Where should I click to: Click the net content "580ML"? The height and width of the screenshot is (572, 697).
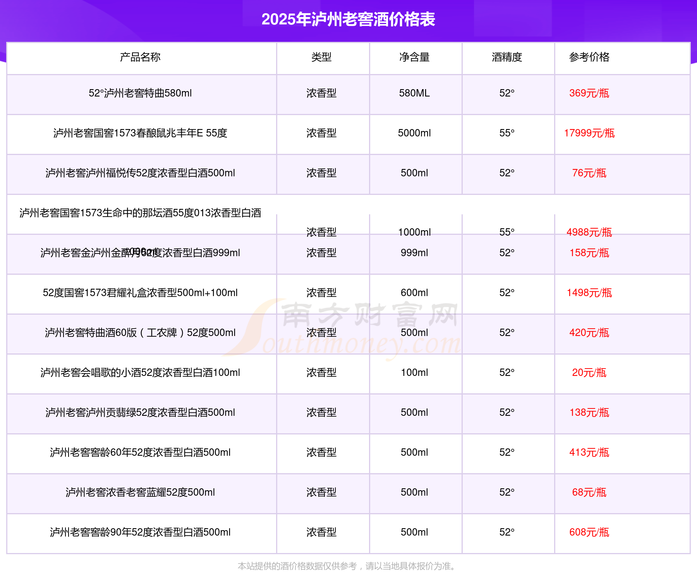pos(414,93)
